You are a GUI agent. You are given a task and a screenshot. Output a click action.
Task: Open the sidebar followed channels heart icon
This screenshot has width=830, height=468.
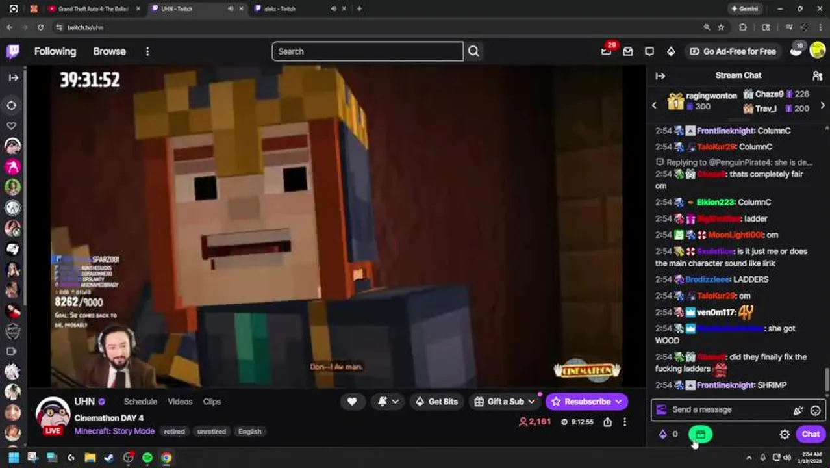(12, 125)
